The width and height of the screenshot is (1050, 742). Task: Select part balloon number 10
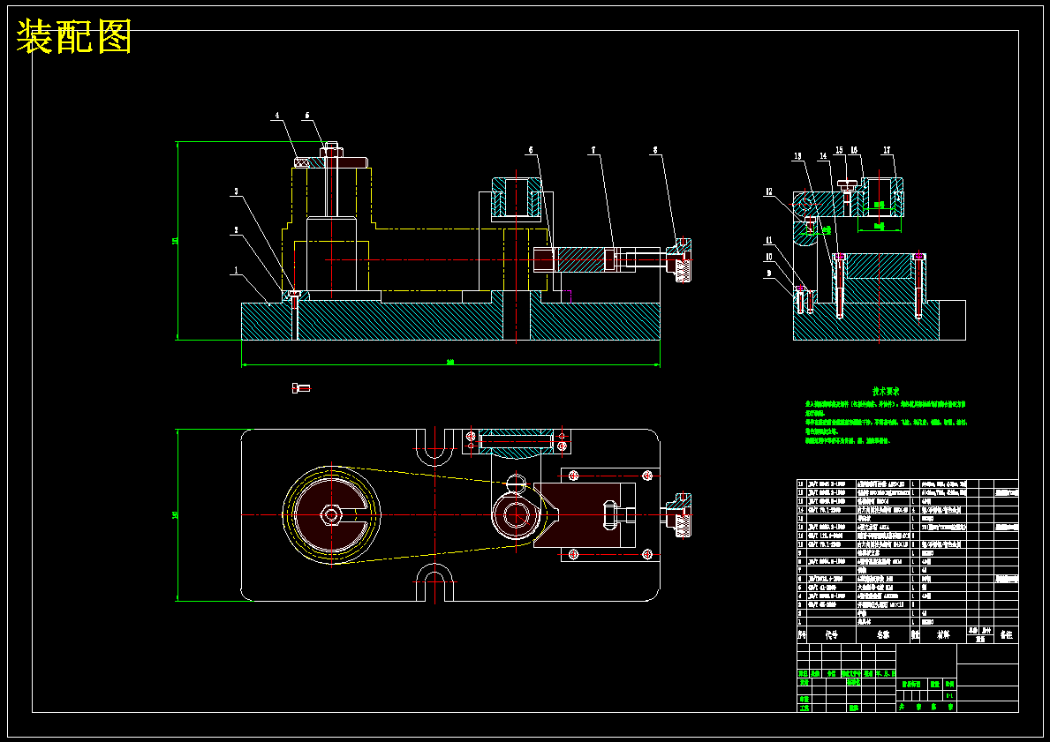769,256
